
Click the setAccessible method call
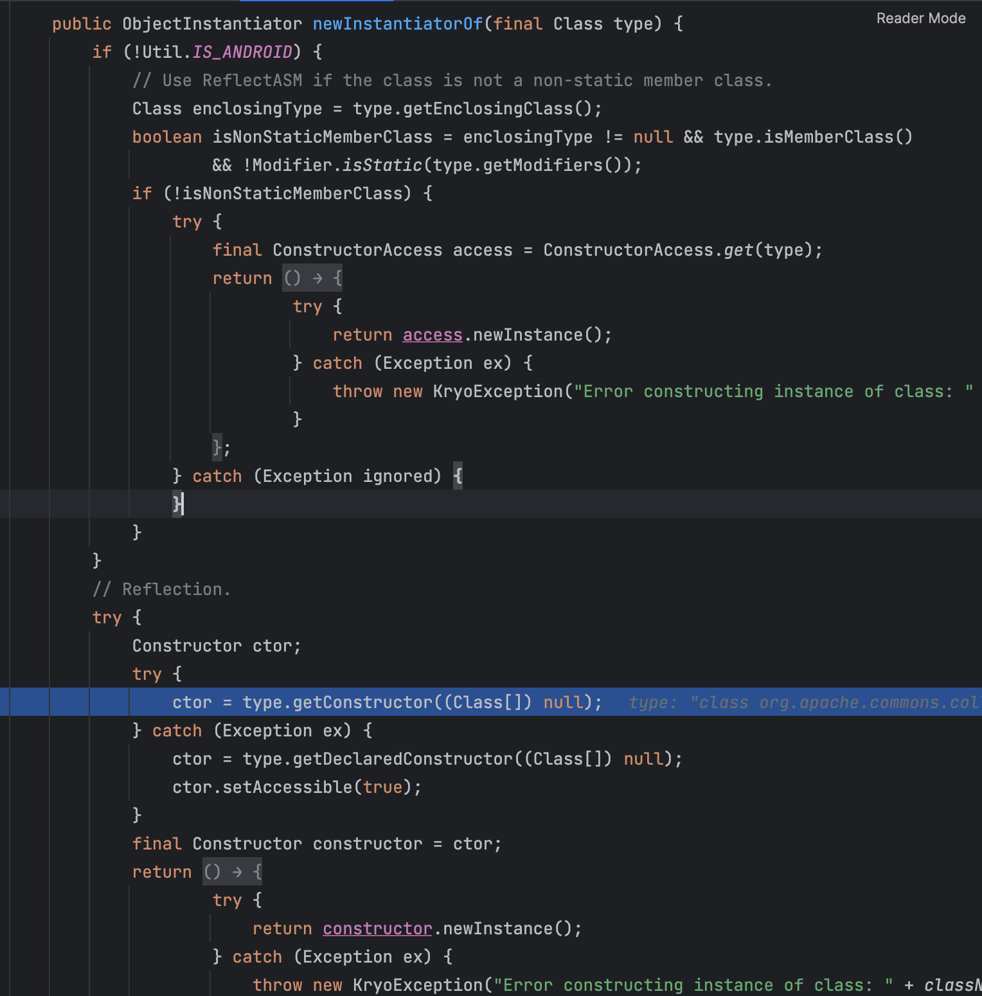point(287,787)
